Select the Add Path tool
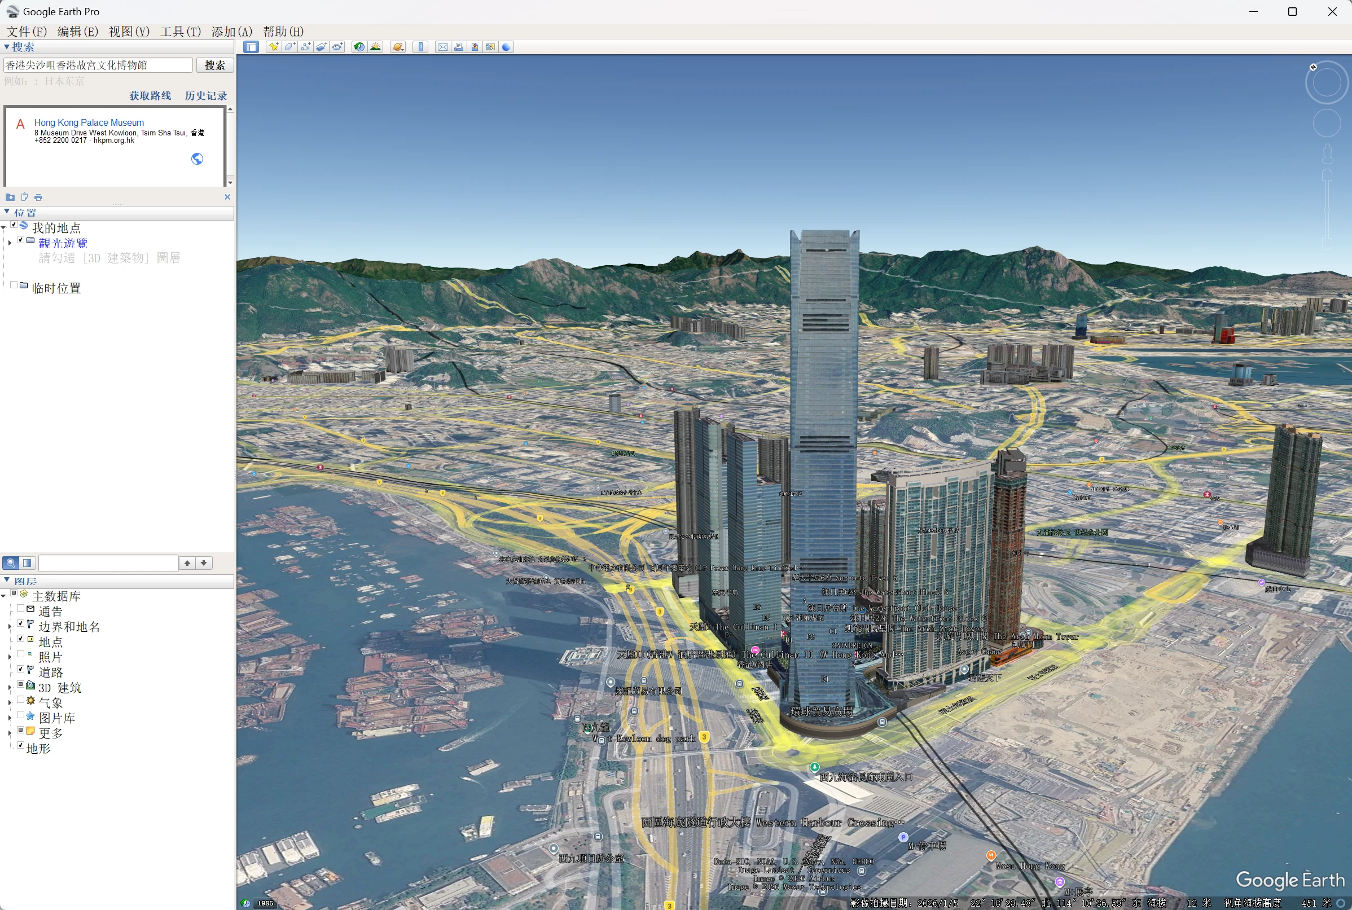Viewport: 1352px width, 910px height. point(306,47)
